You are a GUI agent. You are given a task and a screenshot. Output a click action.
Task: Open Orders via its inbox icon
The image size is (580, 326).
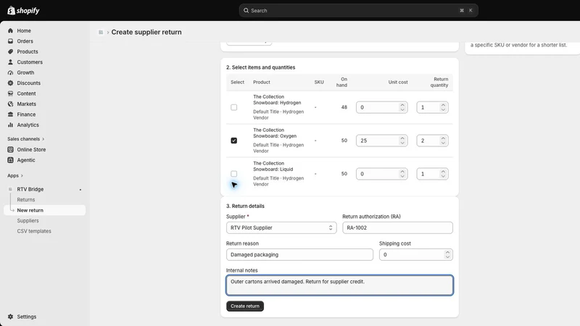point(10,41)
